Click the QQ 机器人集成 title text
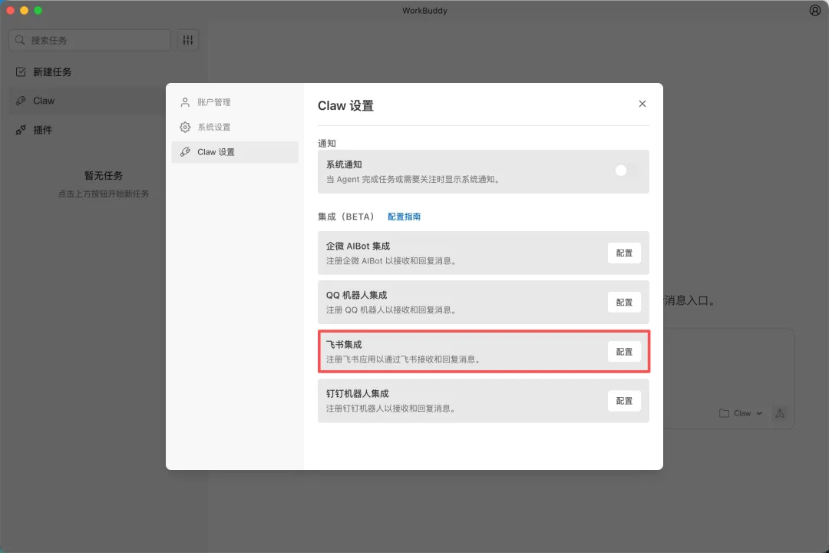Image resolution: width=829 pixels, height=553 pixels. [356, 295]
